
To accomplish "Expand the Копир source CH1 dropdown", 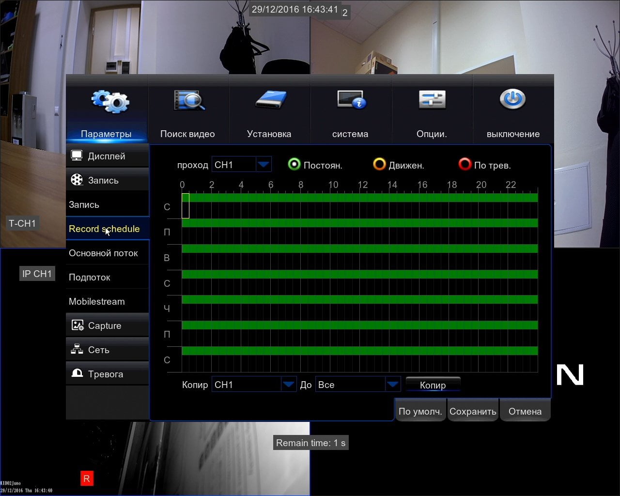I will [254, 385].
